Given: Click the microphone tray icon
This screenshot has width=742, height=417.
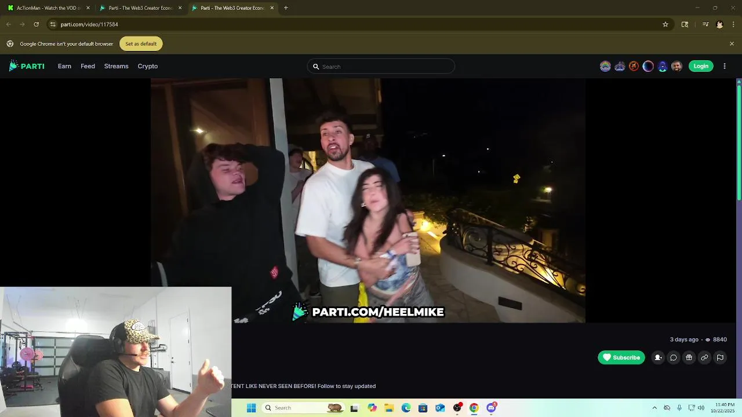Looking at the screenshot, I should tap(679, 408).
